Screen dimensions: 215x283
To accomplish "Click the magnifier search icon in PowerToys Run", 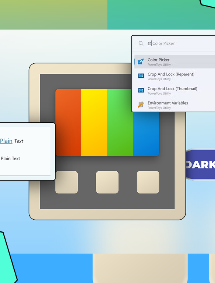I will [x=141, y=43].
